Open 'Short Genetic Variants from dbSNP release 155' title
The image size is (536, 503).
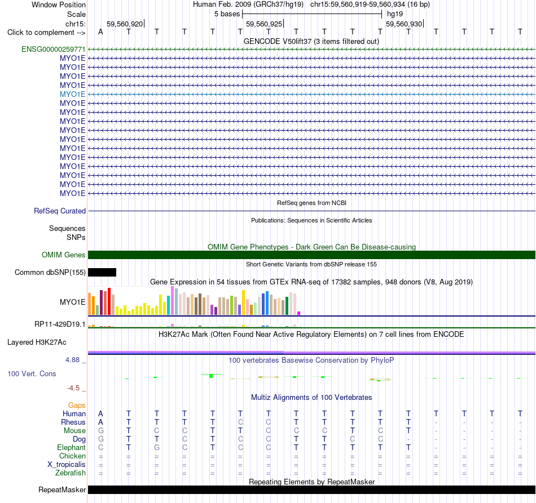pyautogui.click(x=311, y=264)
